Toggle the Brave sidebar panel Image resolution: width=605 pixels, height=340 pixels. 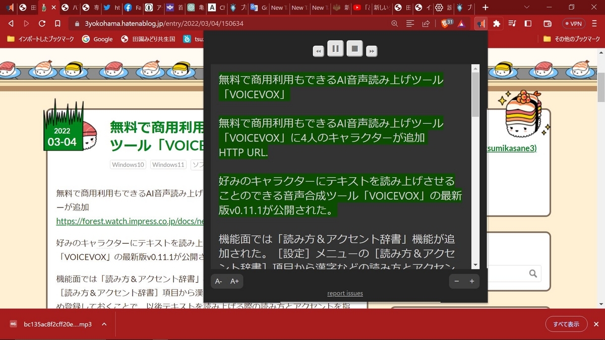(x=528, y=23)
